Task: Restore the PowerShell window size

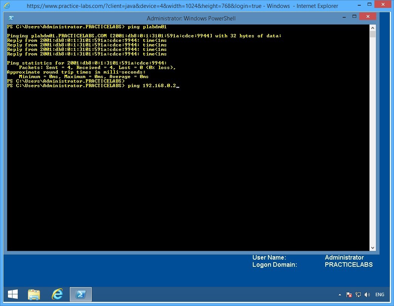Action: (x=354, y=17)
